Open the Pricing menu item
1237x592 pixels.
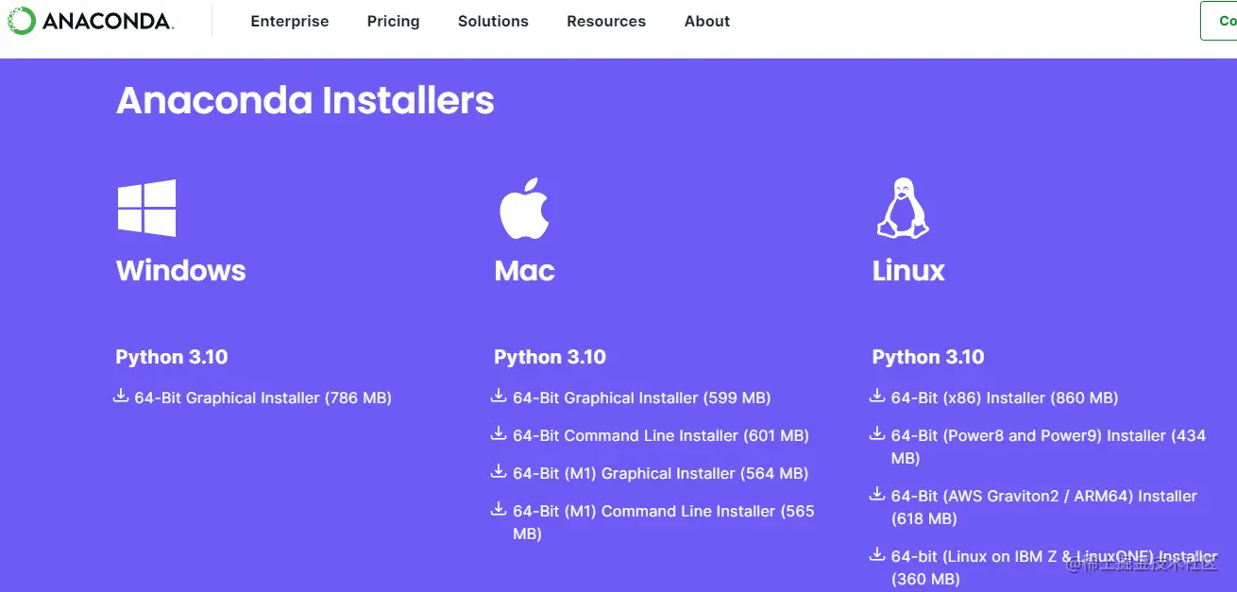pos(394,21)
